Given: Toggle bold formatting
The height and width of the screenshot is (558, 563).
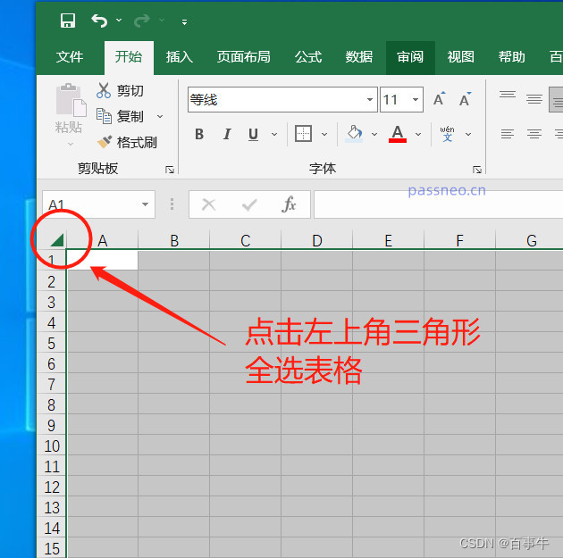Looking at the screenshot, I should point(199,134).
